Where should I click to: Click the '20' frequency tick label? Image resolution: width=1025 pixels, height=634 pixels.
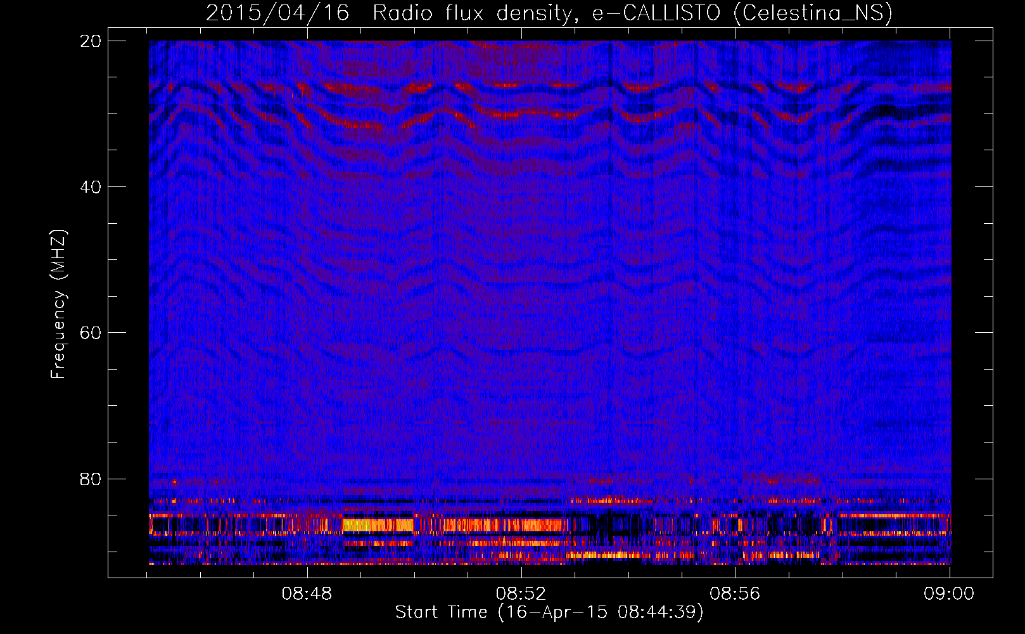point(91,41)
